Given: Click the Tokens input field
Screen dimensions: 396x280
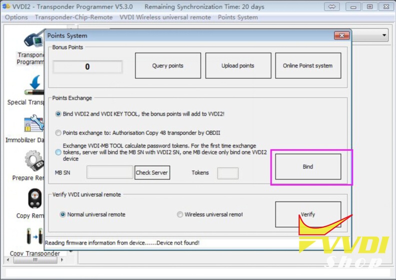Looking at the screenshot, I should click(x=228, y=173).
